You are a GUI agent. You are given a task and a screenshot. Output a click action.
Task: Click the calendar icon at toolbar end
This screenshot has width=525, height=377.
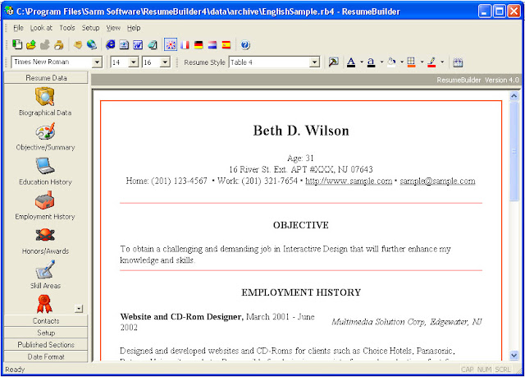458,62
